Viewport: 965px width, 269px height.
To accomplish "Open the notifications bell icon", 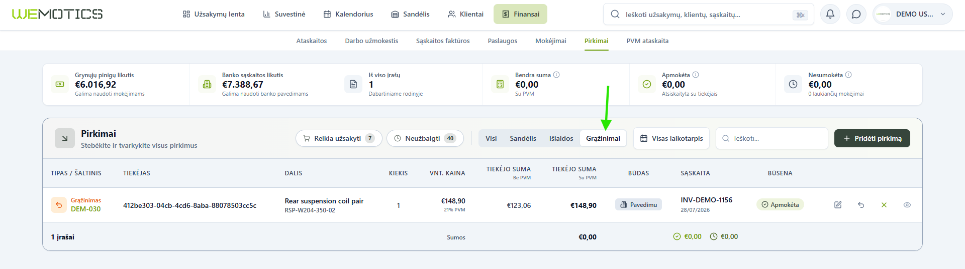I will coord(830,14).
